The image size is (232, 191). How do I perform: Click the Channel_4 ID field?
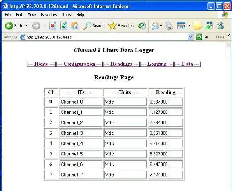(x=80, y=143)
